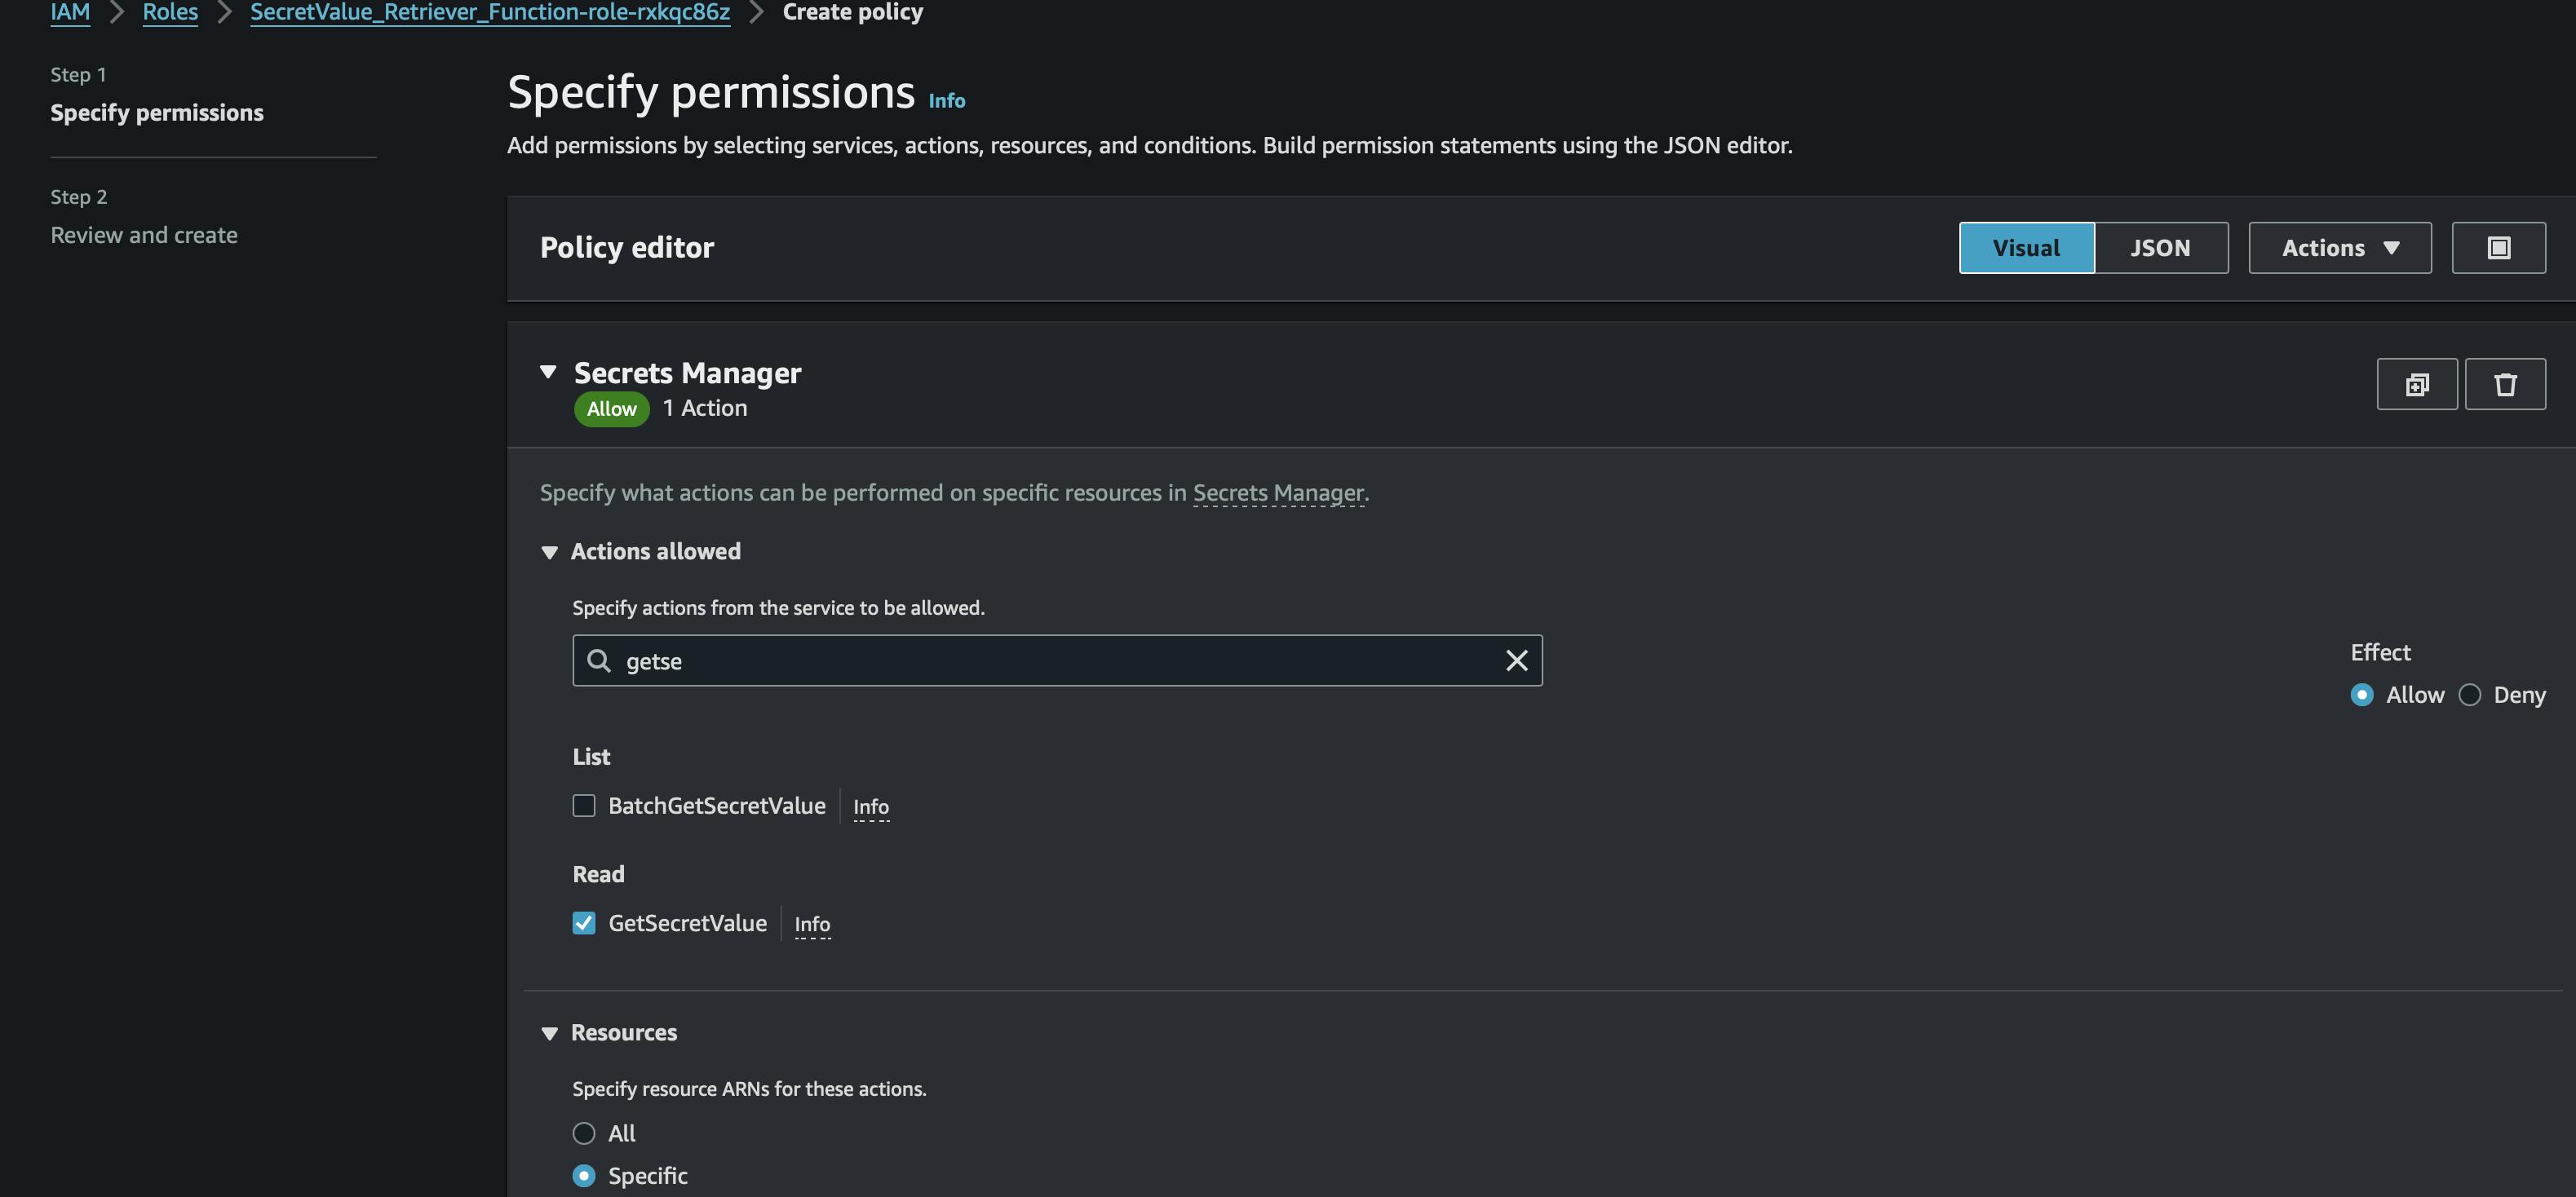Choose Specific resources radio option
Image resolution: width=2576 pixels, height=1197 pixels.
tap(584, 1176)
